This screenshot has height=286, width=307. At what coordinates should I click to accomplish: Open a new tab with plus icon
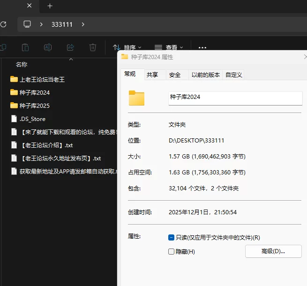50,6
